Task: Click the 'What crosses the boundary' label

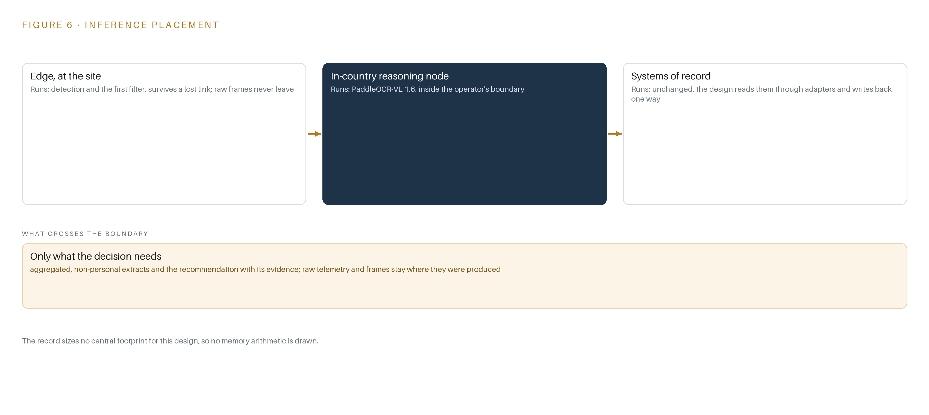Action: (x=85, y=234)
